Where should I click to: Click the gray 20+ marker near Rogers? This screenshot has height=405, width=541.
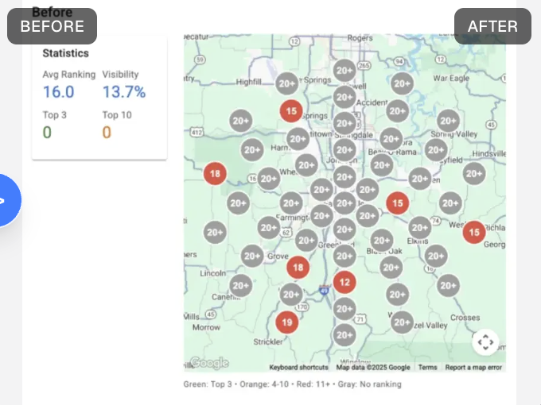344,71
